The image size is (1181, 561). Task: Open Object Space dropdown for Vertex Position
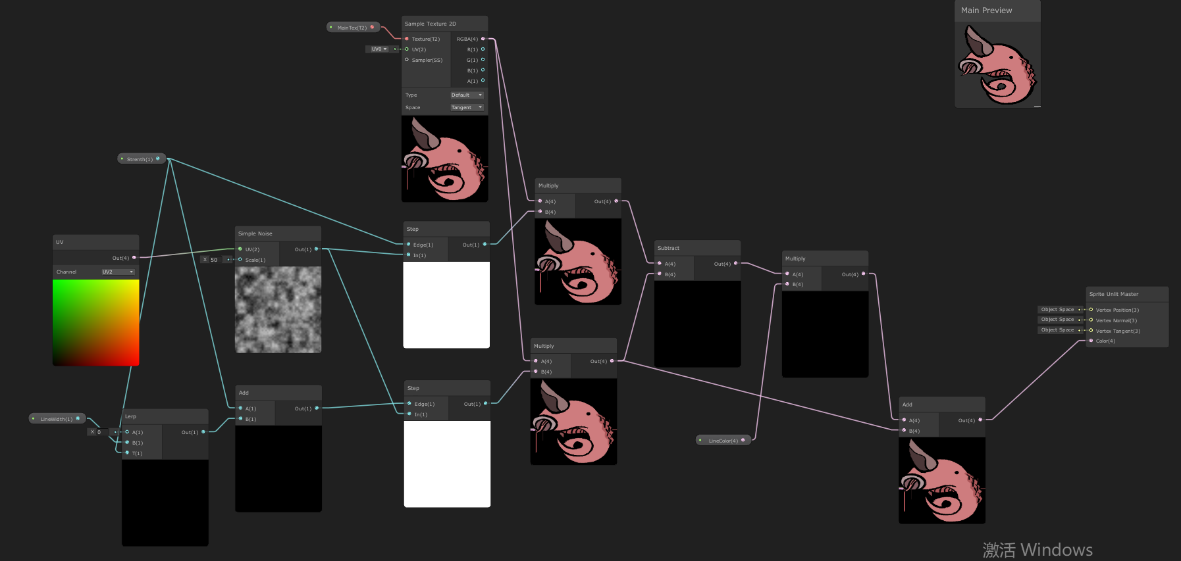(x=1057, y=310)
